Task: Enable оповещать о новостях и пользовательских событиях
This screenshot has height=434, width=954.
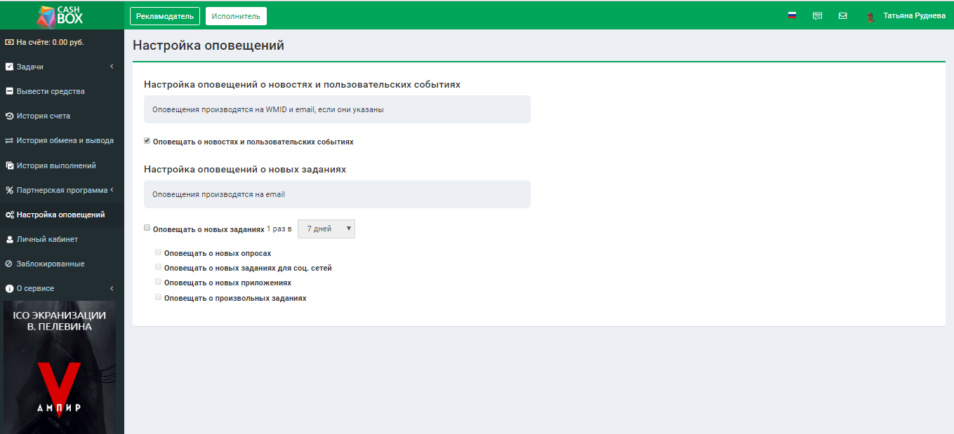Action: click(146, 140)
